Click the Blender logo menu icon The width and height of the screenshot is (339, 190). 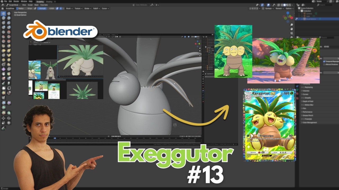[2, 2]
